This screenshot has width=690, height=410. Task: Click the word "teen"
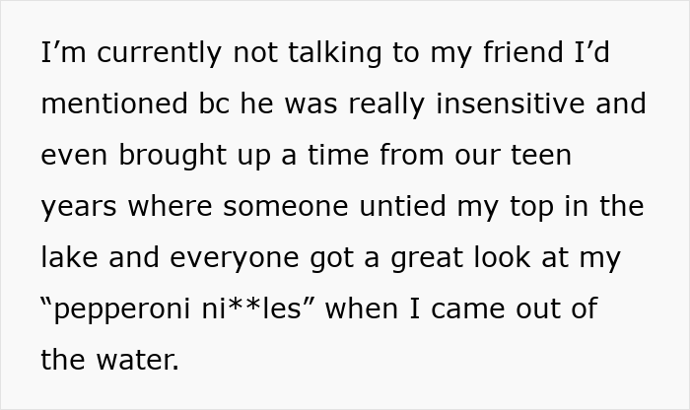[538, 157]
